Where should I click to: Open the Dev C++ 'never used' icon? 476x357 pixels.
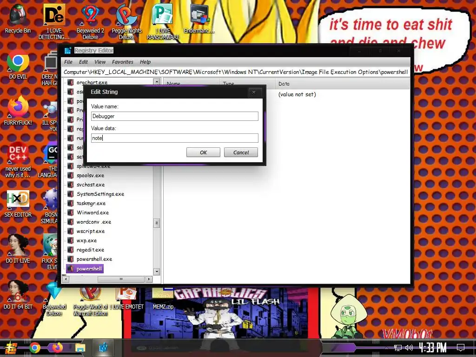(x=18, y=160)
